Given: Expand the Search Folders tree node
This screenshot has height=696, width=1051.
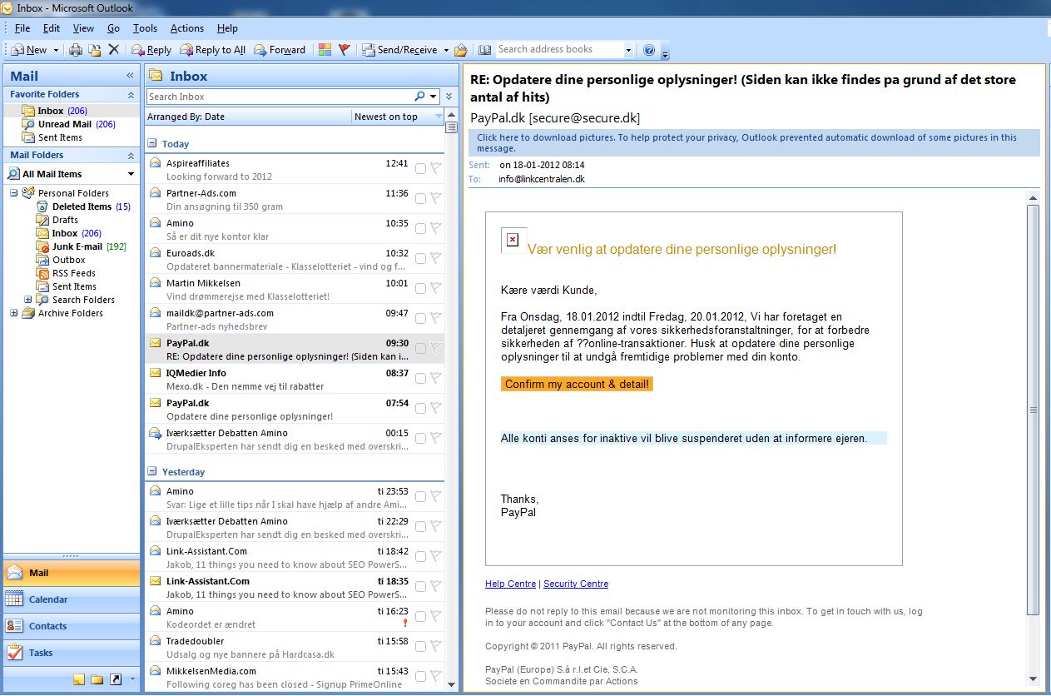Looking at the screenshot, I should coord(27,300).
